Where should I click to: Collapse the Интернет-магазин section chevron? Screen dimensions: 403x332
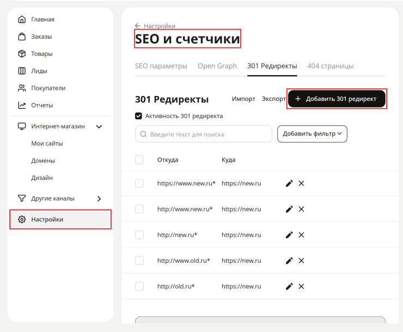click(x=99, y=126)
